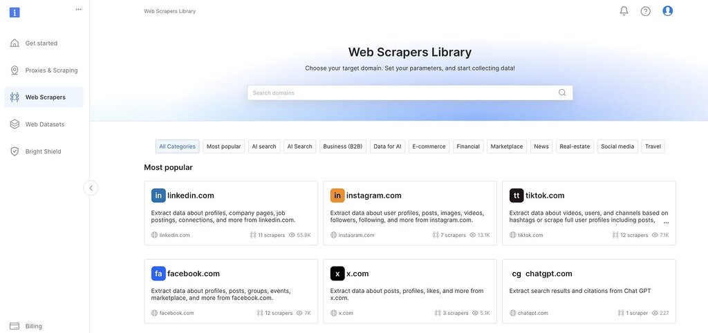This screenshot has width=708, height=333.
Task: Click the tiktok.com logo icon
Action: click(x=516, y=196)
